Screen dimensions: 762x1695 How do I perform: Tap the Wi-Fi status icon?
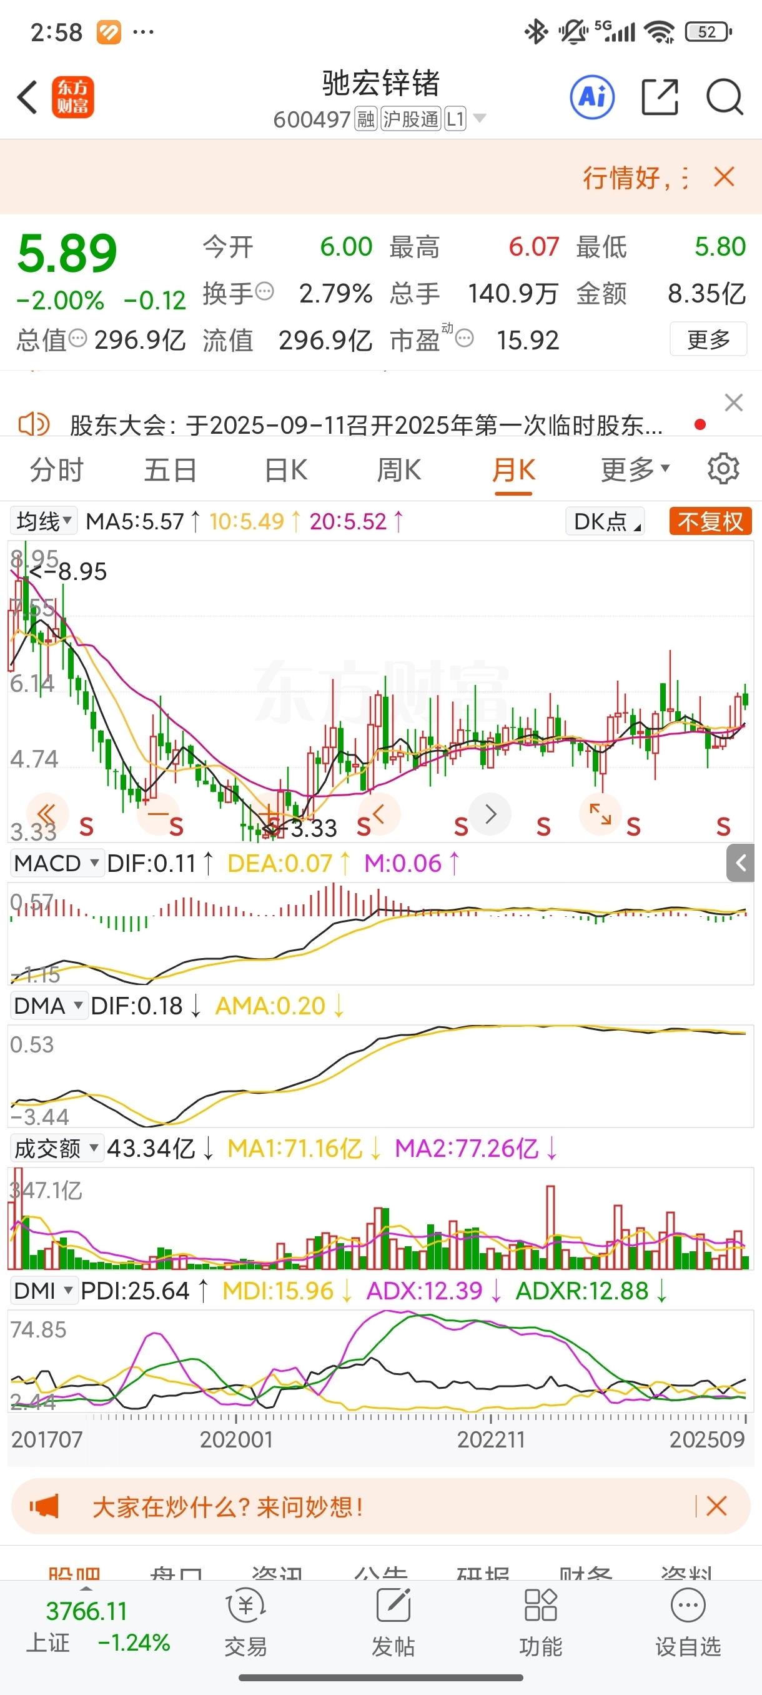pyautogui.click(x=660, y=32)
